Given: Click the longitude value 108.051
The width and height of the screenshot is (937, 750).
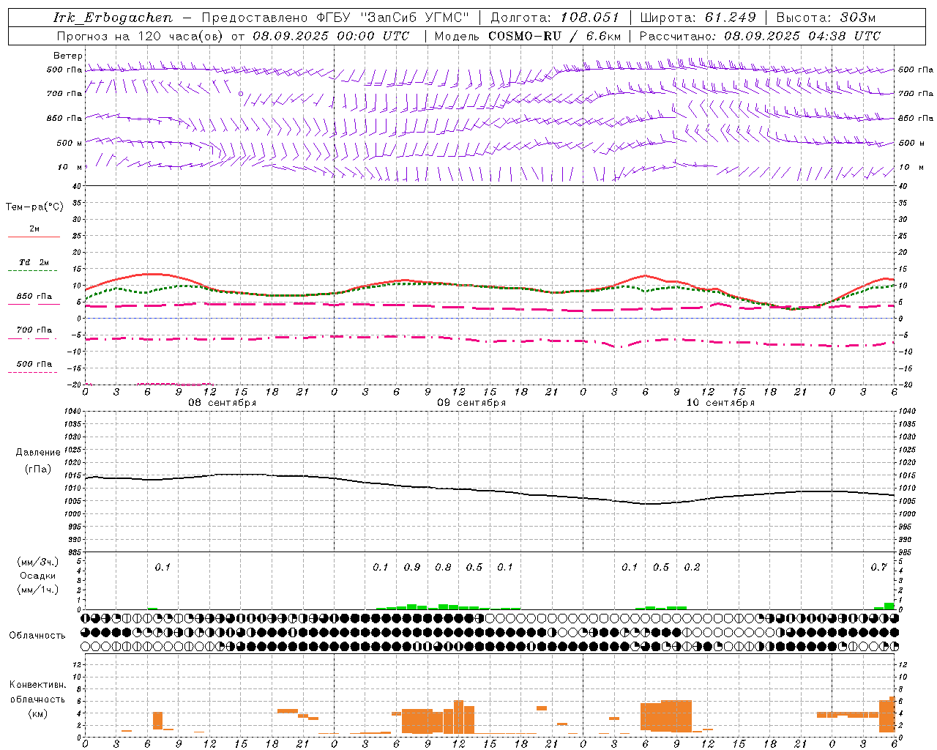Looking at the screenshot, I should point(590,18).
